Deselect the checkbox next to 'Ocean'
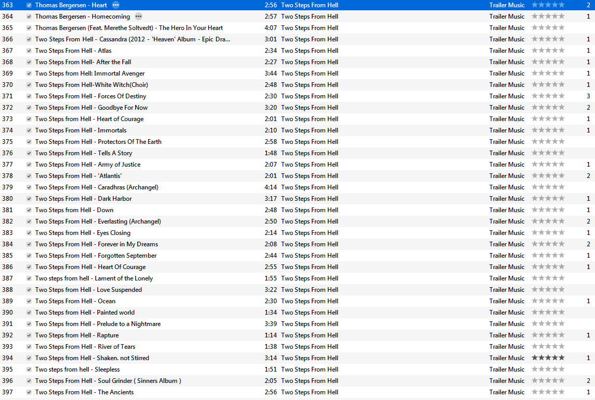The image size is (595, 400). (28, 301)
